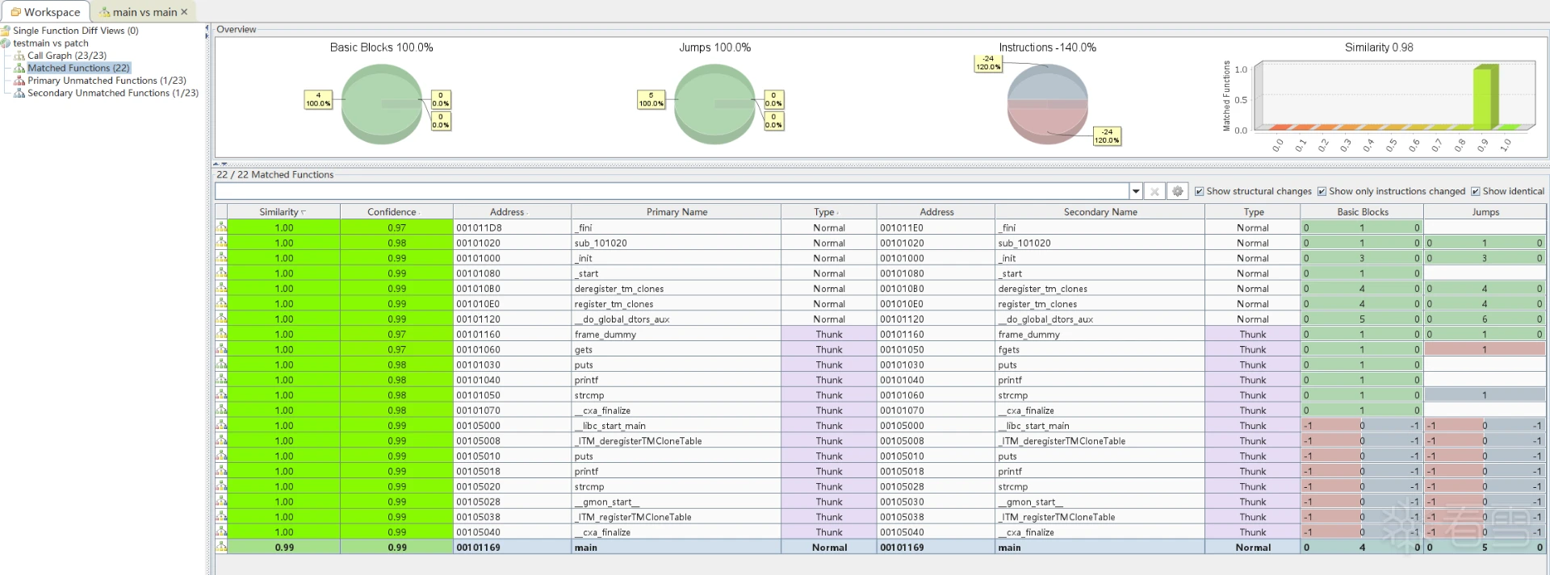Image resolution: width=1550 pixels, height=575 pixels.
Task: Close the main vs main tab
Action: pos(184,12)
